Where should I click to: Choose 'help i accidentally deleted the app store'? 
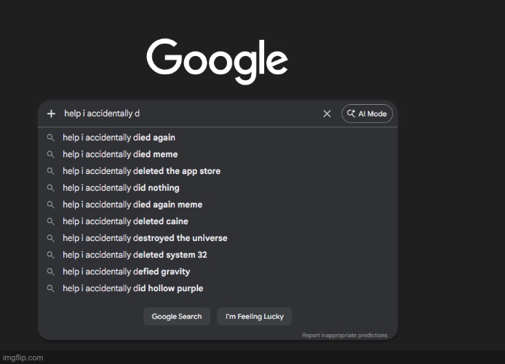pos(141,171)
